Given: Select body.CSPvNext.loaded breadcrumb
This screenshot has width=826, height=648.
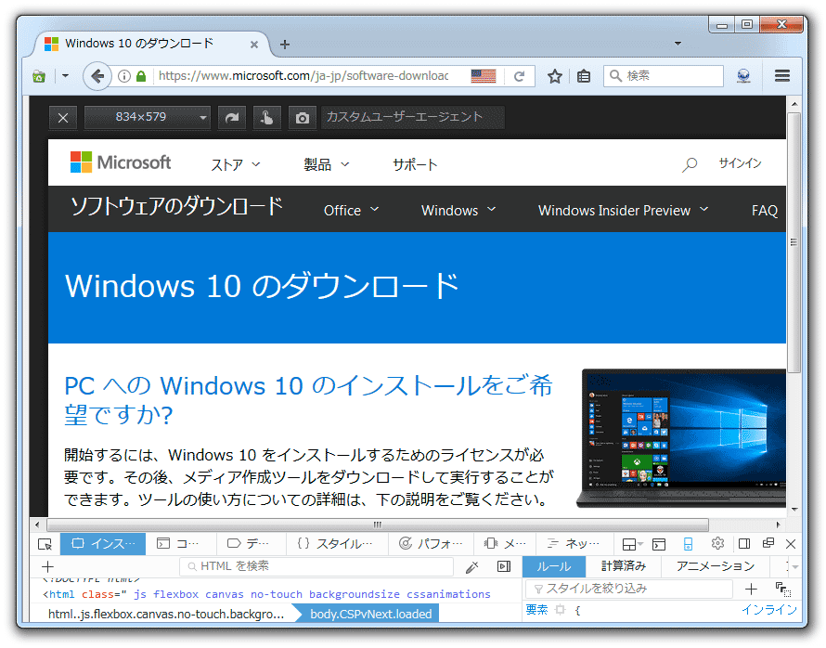Looking at the screenshot, I should [370, 615].
